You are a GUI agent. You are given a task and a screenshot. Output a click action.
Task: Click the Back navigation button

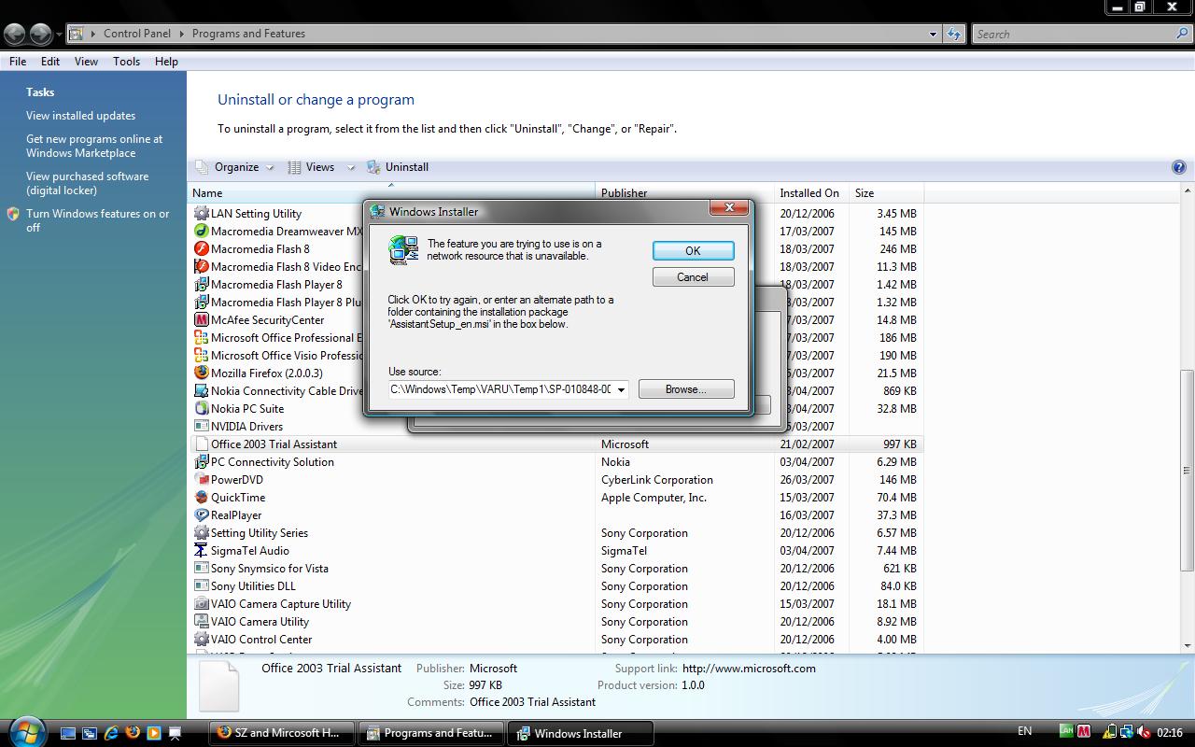pos(14,35)
